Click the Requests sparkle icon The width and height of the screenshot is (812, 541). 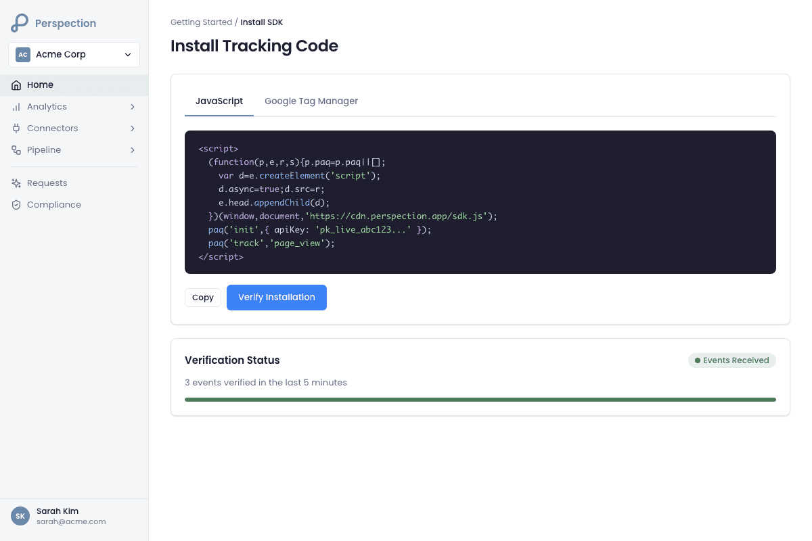click(x=16, y=183)
